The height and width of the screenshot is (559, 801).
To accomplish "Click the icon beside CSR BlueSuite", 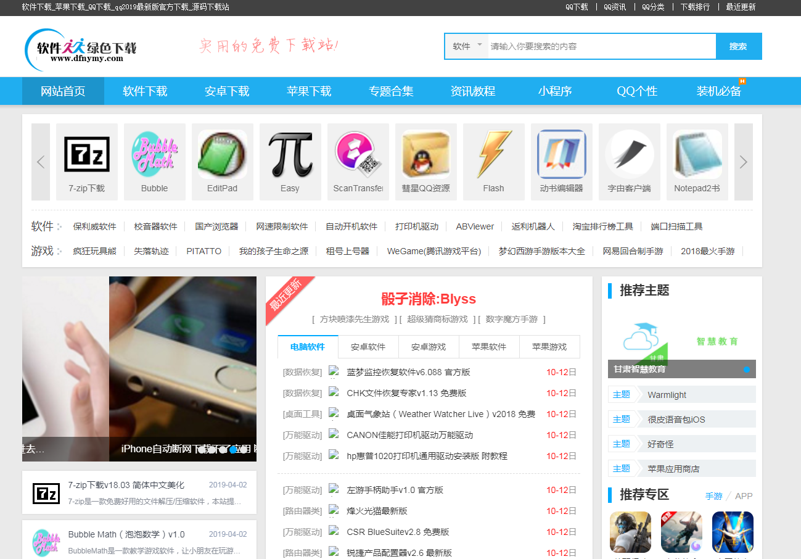I will tap(334, 531).
